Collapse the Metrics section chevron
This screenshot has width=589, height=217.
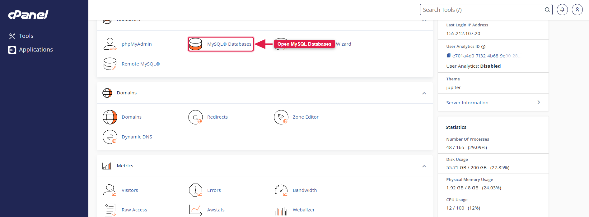click(424, 166)
